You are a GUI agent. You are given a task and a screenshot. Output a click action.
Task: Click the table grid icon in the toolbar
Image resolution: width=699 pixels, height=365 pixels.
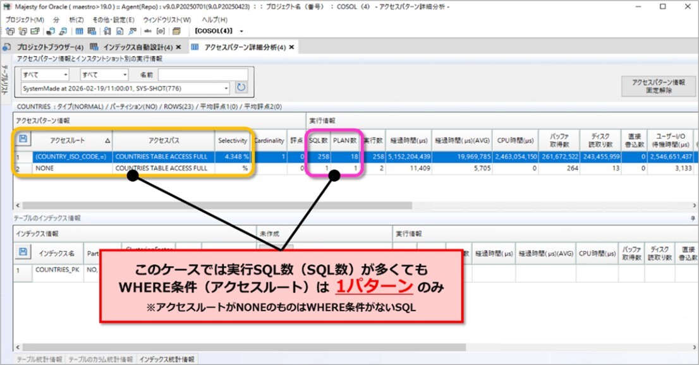tap(80, 31)
